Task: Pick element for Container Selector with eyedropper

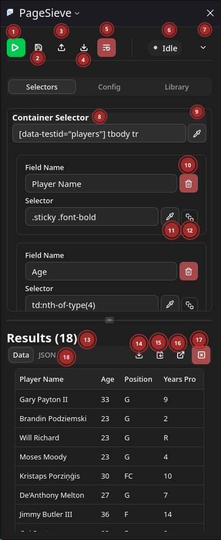Action: point(197,133)
